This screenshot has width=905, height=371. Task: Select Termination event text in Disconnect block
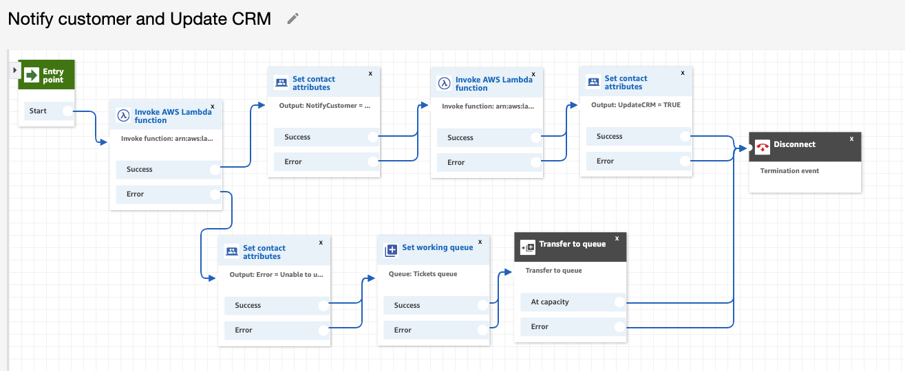(789, 171)
